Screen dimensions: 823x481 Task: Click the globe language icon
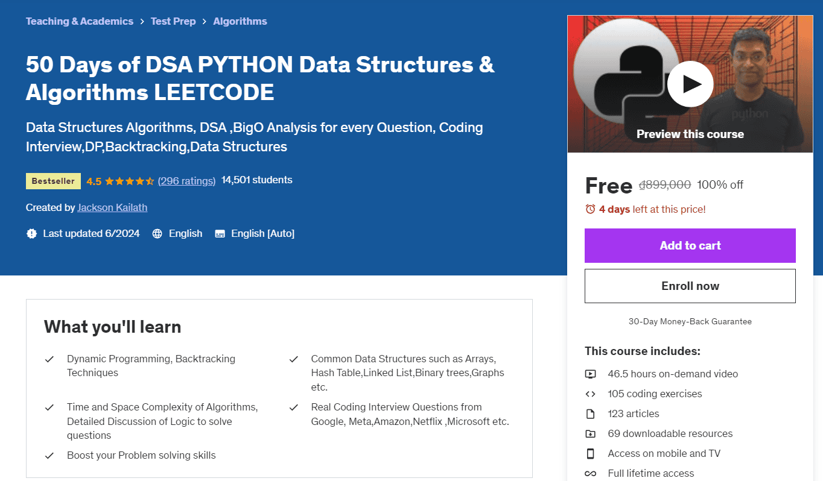click(x=157, y=233)
